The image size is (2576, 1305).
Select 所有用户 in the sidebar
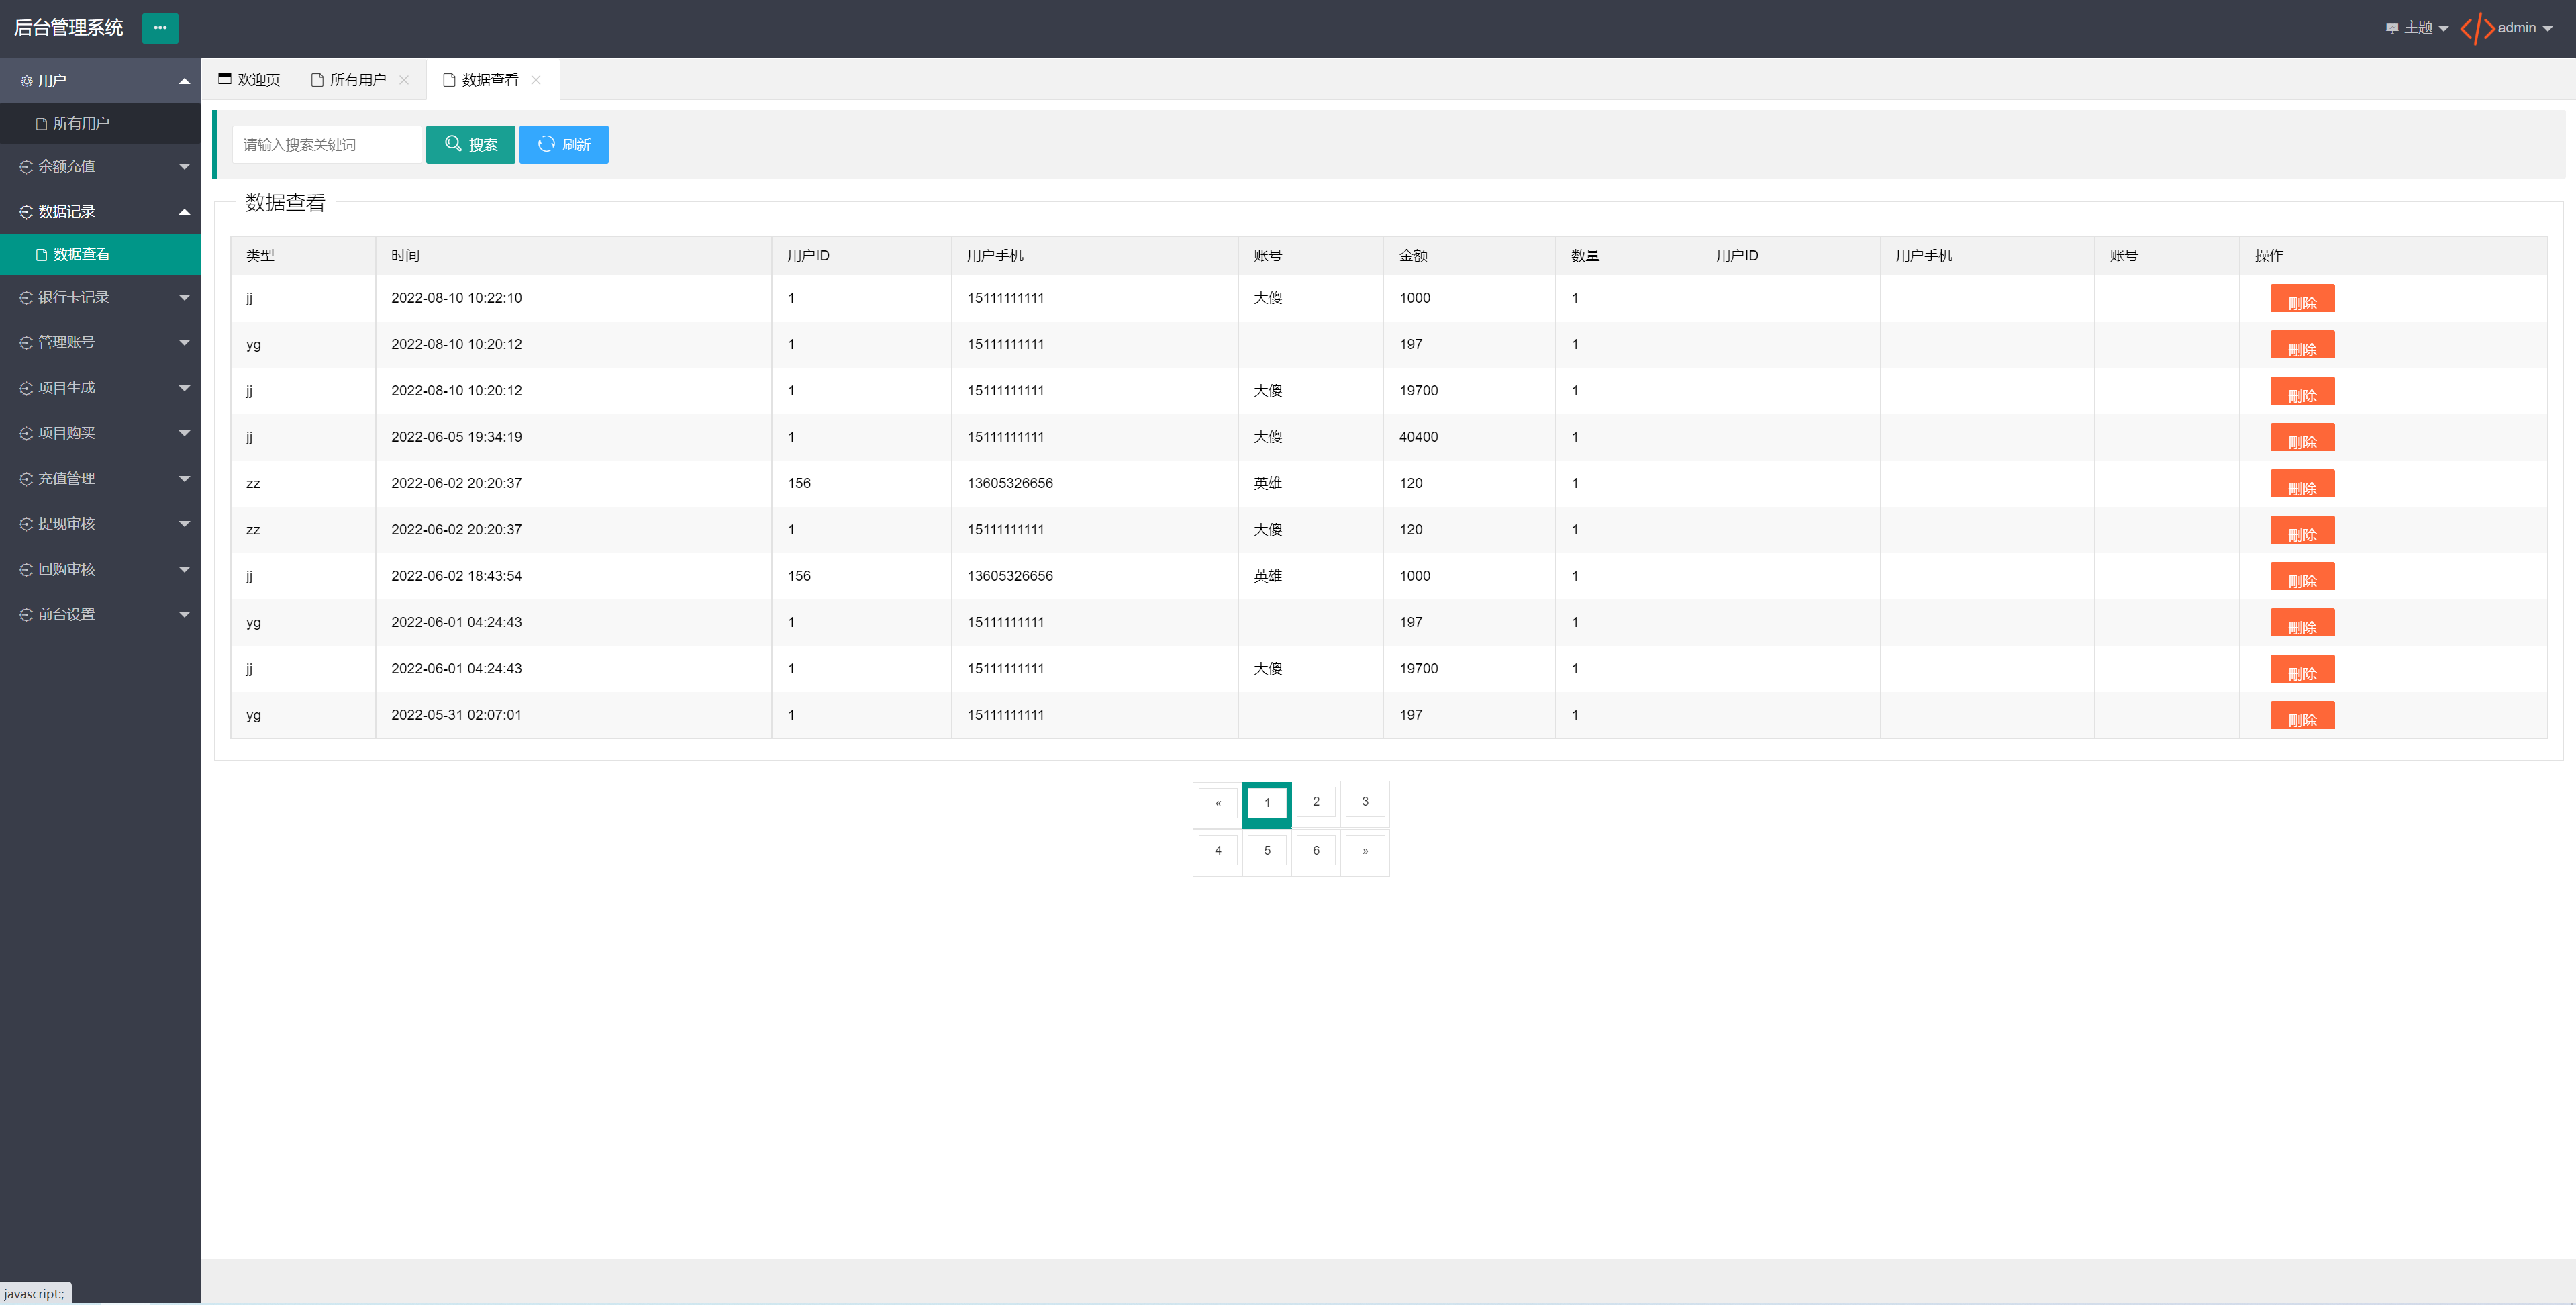tap(81, 123)
